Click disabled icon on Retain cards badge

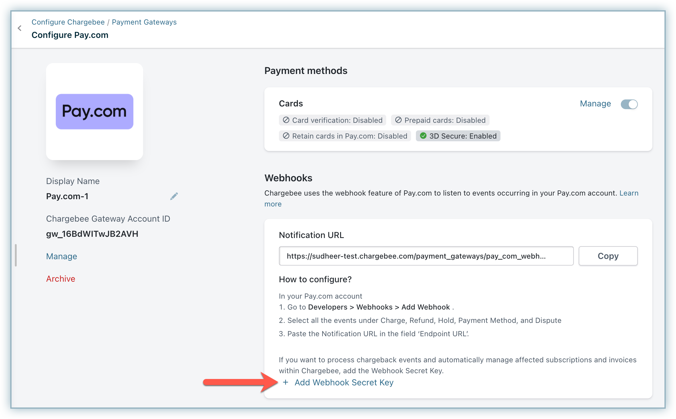pos(286,136)
